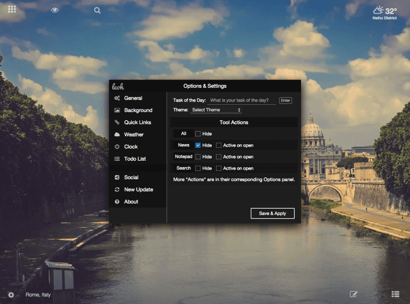Enable Active on open for News
Image resolution: width=410 pixels, height=304 pixels.
pos(218,145)
